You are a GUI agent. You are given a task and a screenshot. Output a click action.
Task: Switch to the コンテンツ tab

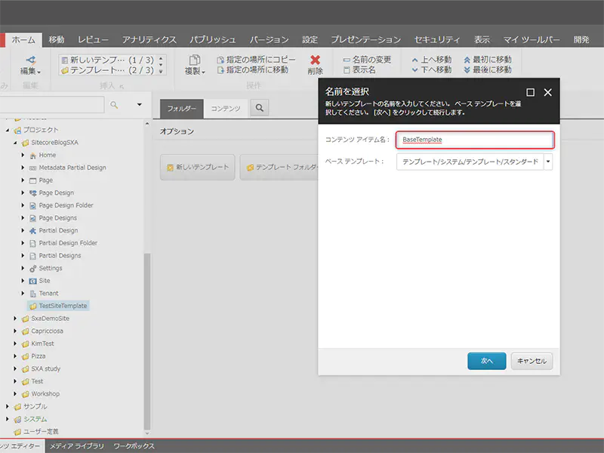[x=226, y=109]
